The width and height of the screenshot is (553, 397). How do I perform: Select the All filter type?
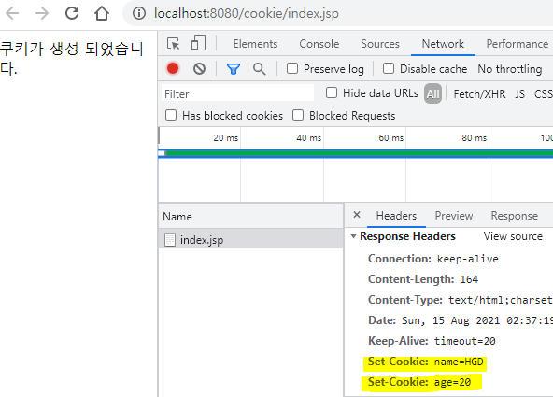tap(432, 93)
